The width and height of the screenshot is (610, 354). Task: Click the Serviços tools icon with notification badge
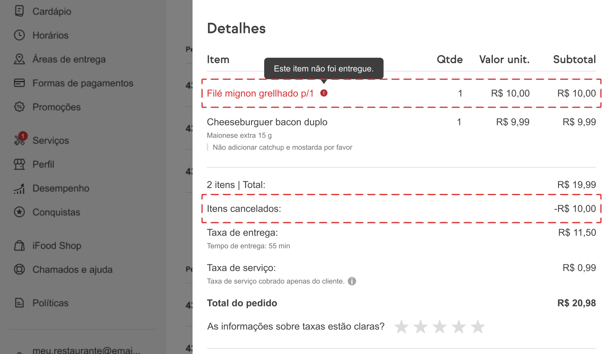[x=20, y=139]
